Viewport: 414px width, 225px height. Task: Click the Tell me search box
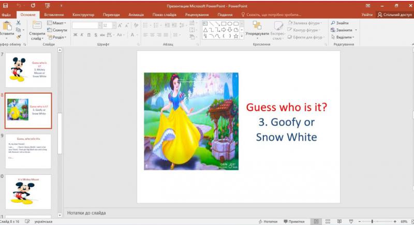click(x=271, y=15)
